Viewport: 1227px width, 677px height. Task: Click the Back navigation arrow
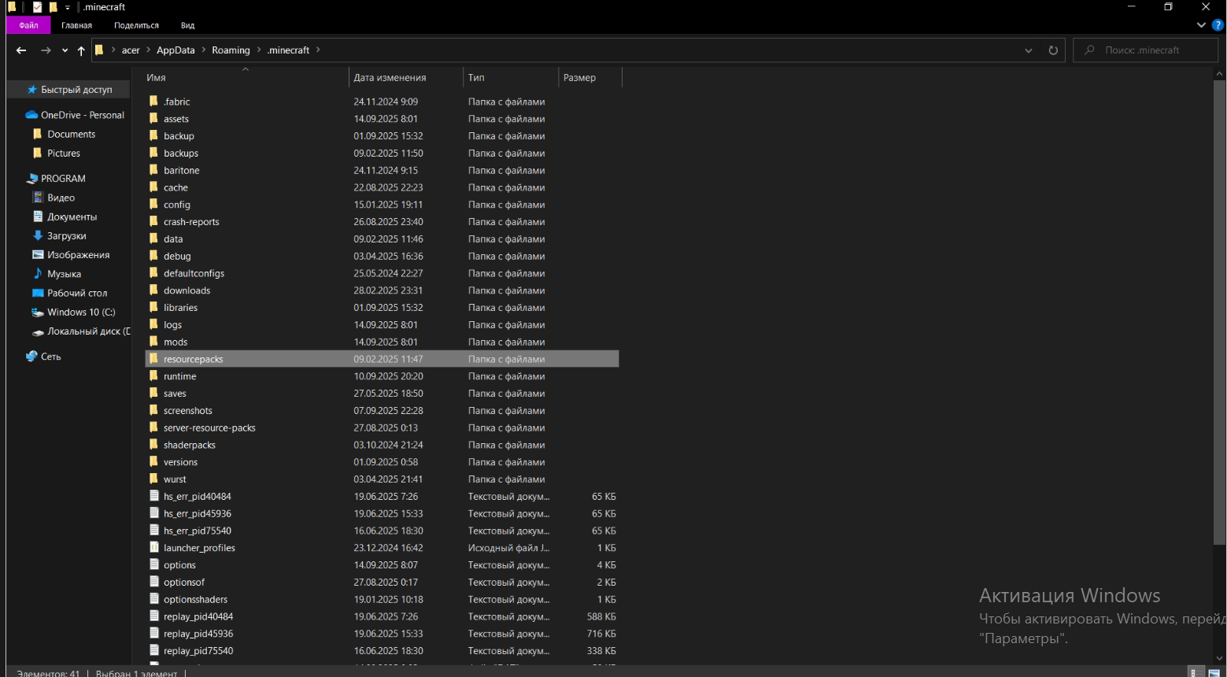21,50
